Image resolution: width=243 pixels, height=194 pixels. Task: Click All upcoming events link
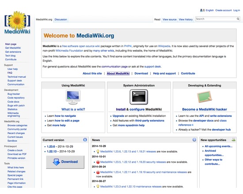tap(219, 146)
